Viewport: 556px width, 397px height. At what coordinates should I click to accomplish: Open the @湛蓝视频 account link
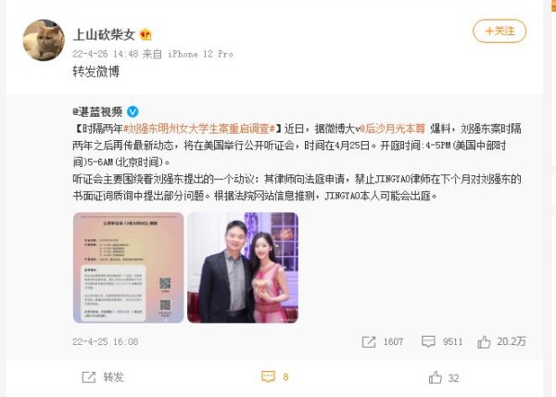[97, 111]
